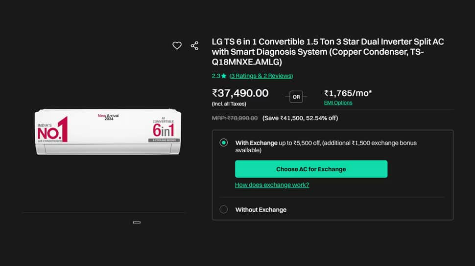Add product to wishlist with heart icon

(x=177, y=45)
